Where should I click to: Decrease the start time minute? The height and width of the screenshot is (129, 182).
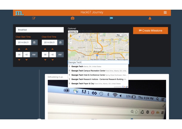click(26, 60)
